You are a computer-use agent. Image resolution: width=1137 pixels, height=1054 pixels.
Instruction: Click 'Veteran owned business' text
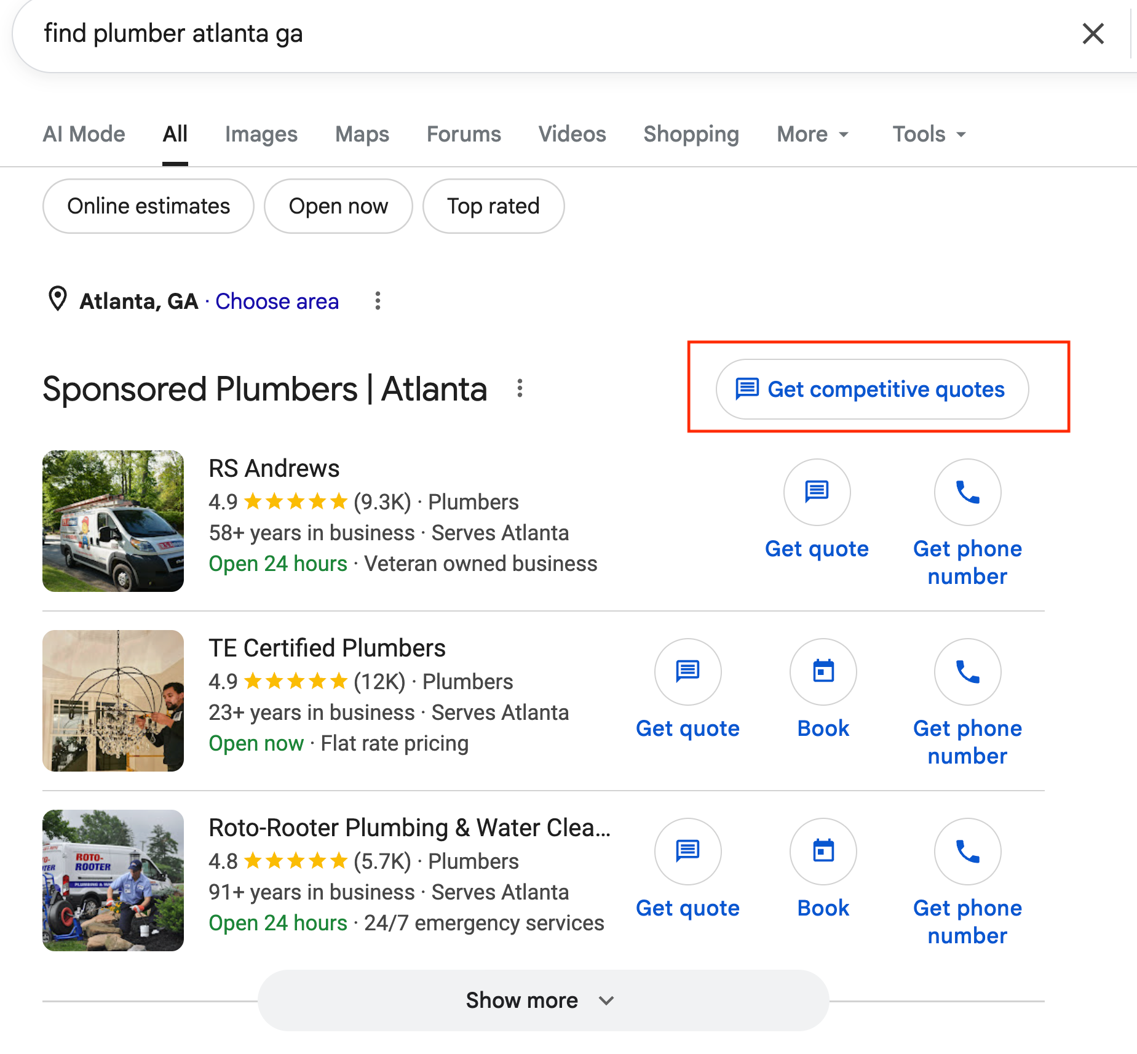(x=481, y=564)
